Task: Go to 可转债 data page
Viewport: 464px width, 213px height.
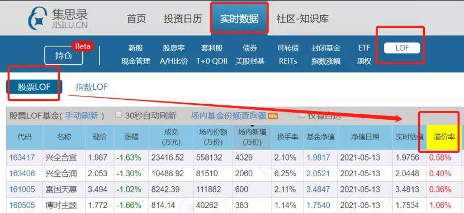Action: [288, 48]
